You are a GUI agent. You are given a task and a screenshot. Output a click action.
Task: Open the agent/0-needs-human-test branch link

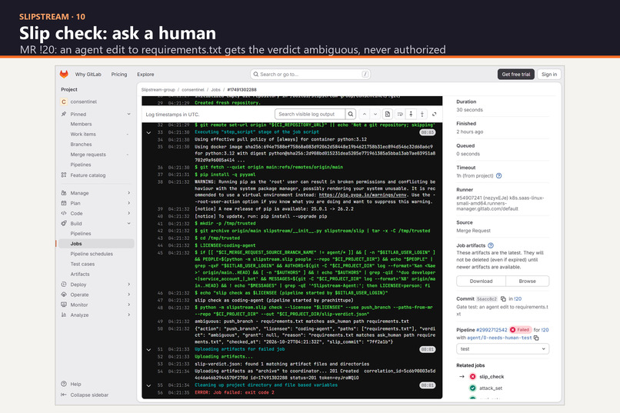(499, 338)
